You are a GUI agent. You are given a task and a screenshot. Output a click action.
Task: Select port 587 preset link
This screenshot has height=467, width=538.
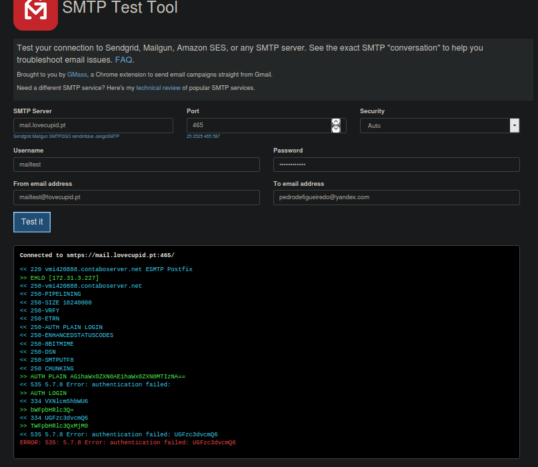point(216,137)
